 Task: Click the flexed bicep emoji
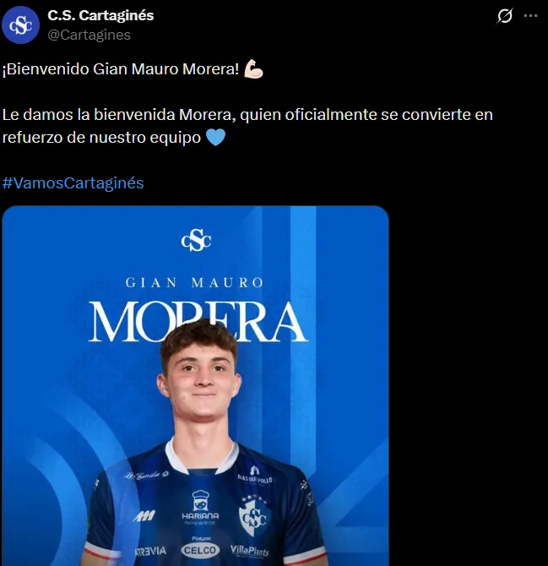coord(253,69)
